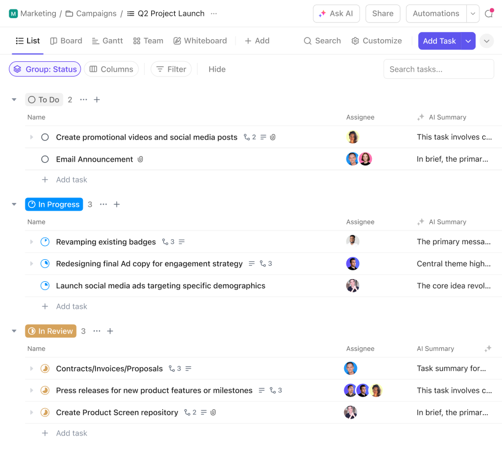Open paperclip attachment on Email Announcement
This screenshot has width=502, height=450.
pos(140,159)
